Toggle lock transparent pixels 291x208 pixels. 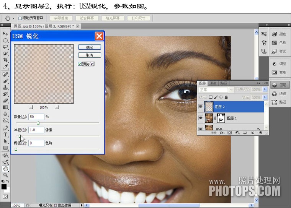[x=211, y=97]
